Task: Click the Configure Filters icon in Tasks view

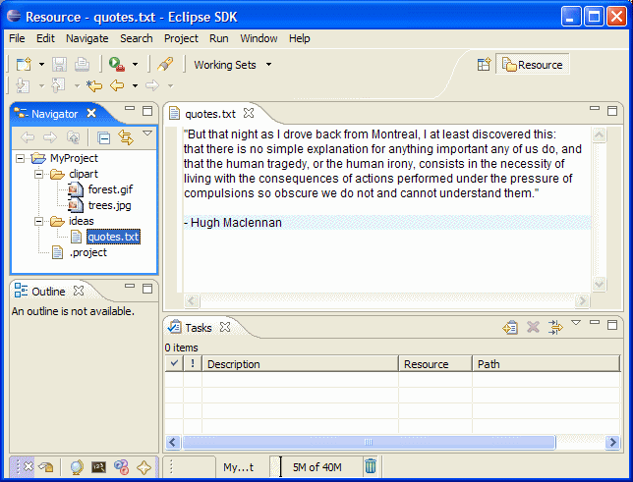Action: (555, 328)
